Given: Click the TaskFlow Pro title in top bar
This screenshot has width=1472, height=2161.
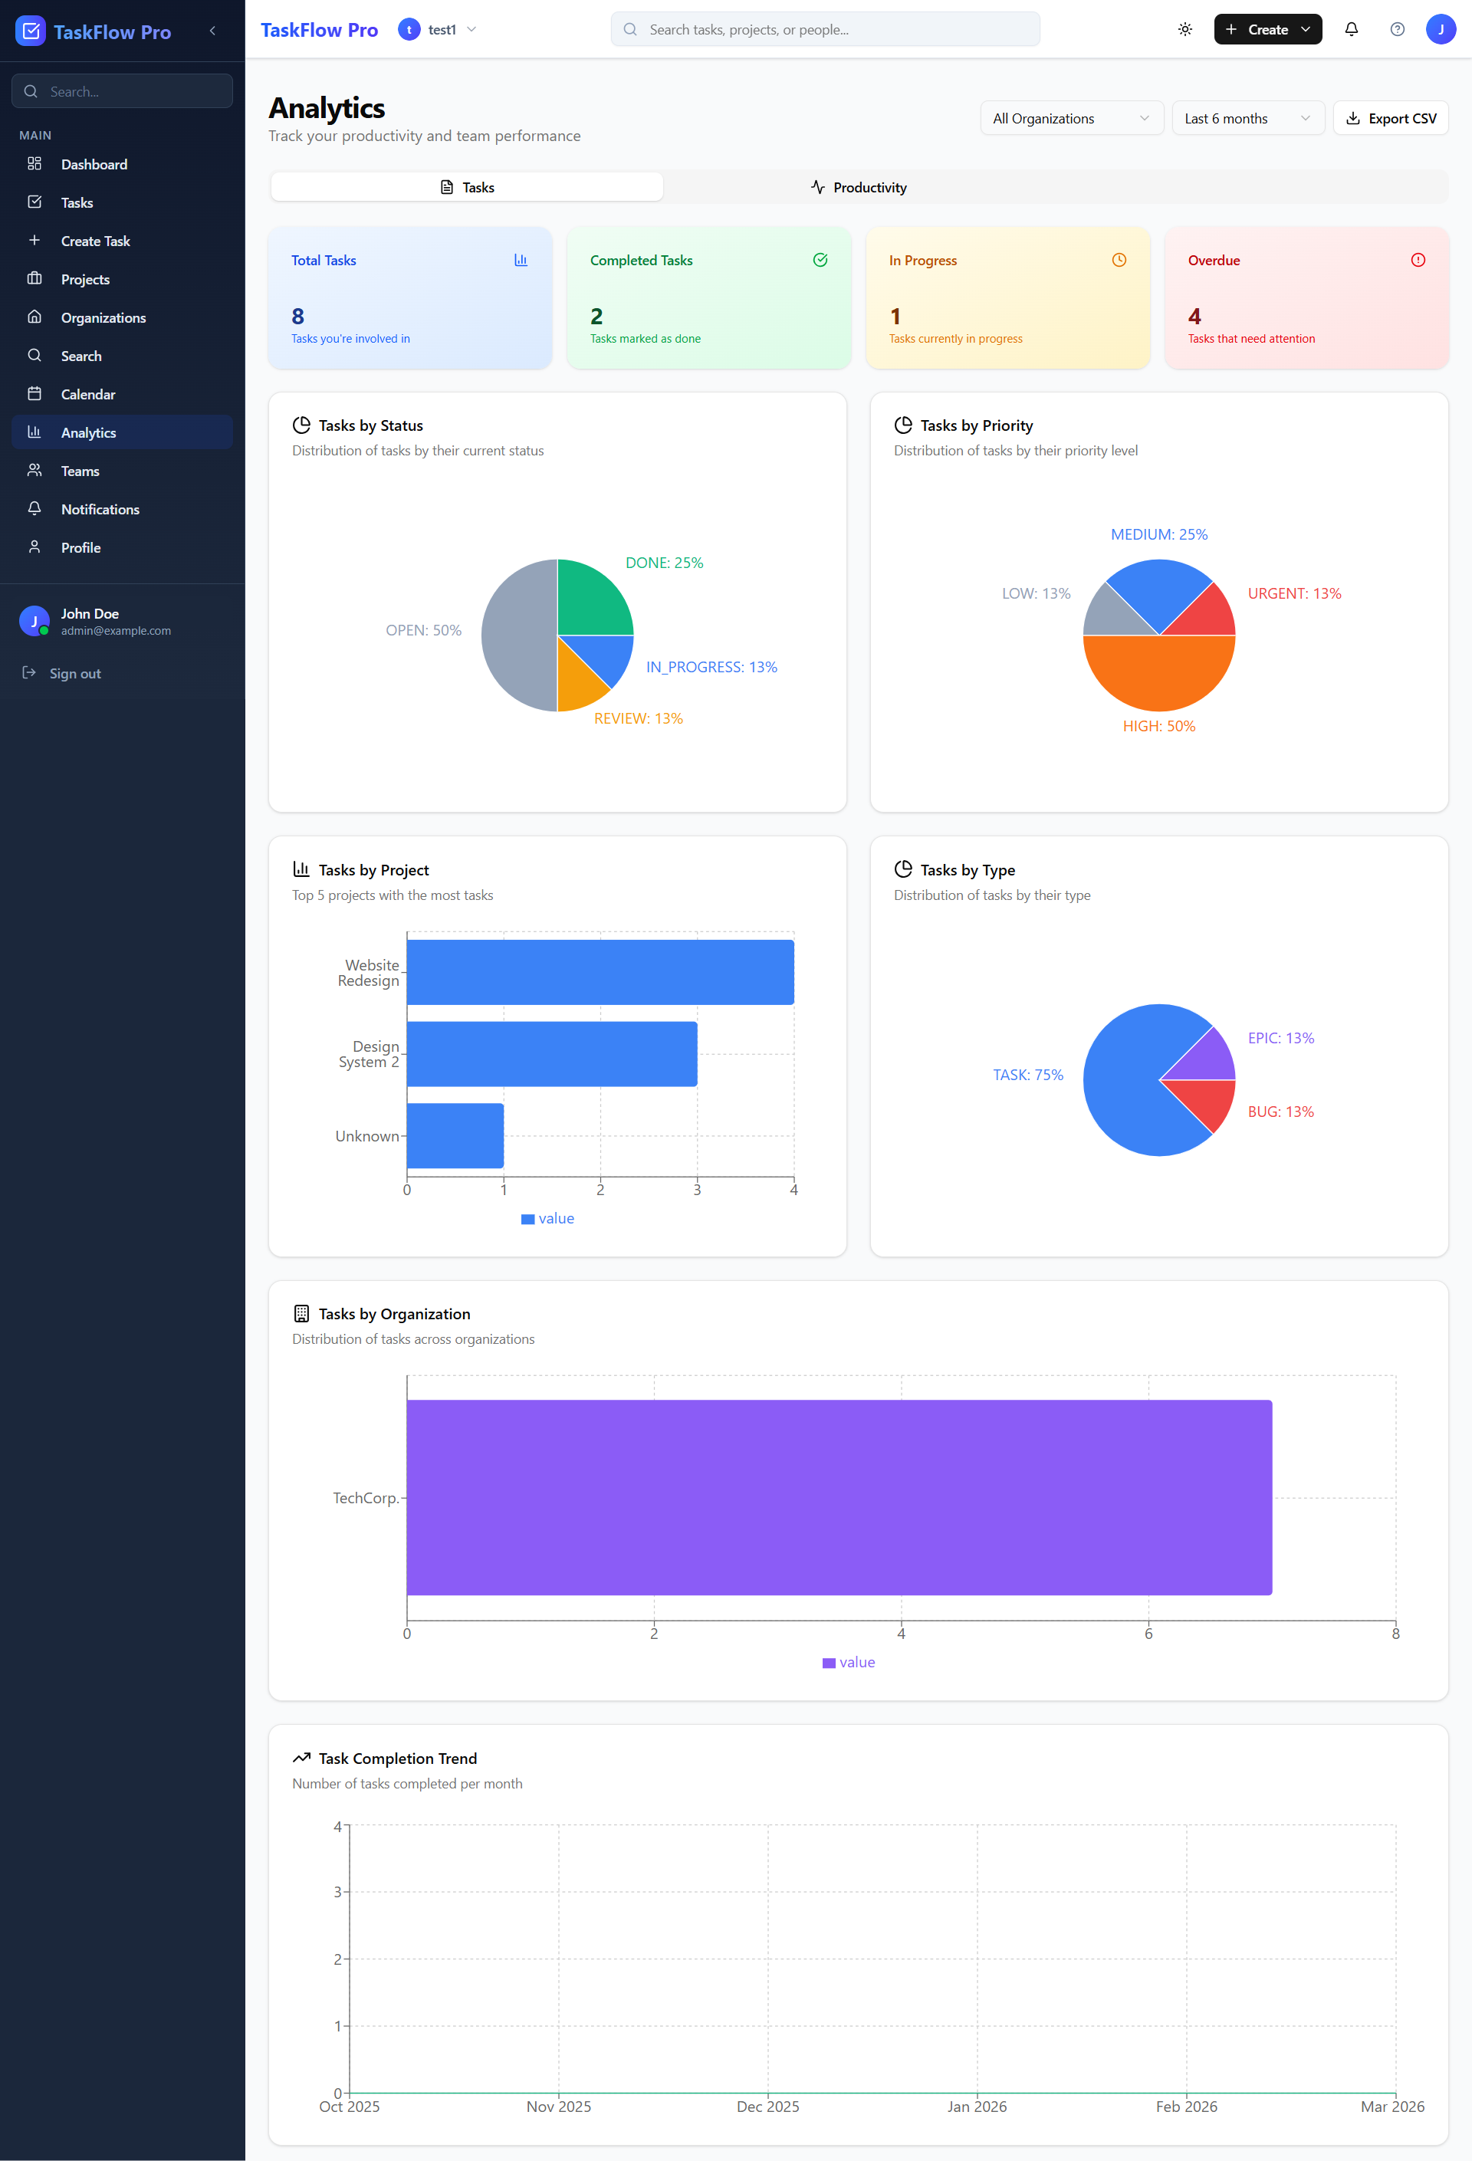Looking at the screenshot, I should [319, 30].
